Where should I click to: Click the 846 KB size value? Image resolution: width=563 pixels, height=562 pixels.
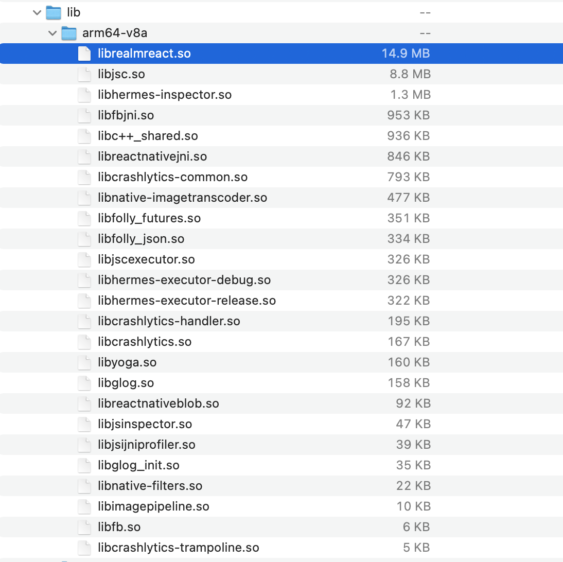(409, 156)
